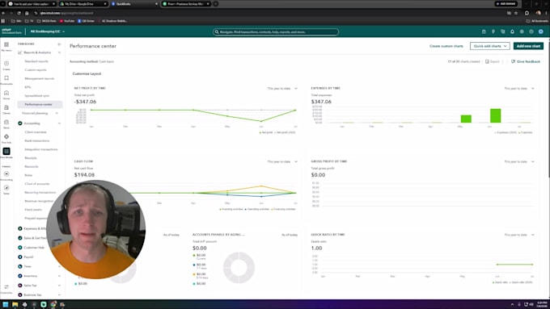
Task: Click the lightbulb icon in QuickBooks header
Action: coord(493,31)
